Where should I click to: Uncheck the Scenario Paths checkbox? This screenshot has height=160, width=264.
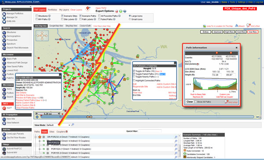point(81,16)
